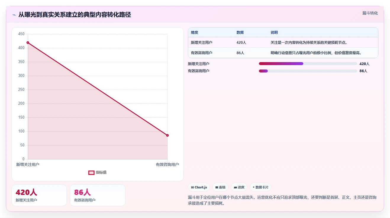The height and width of the screenshot is (218, 390).
Task: Click the 数据 column header
Action: [x=240, y=33]
